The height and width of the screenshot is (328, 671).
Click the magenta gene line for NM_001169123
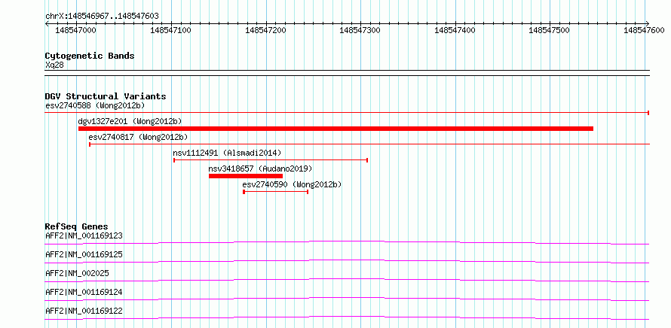click(x=347, y=241)
